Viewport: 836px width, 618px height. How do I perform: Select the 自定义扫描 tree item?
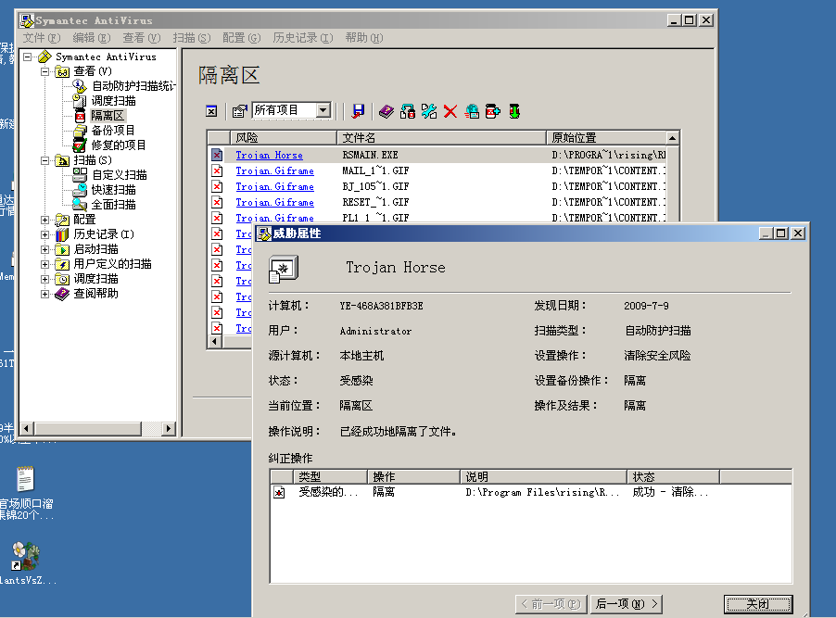pos(120,175)
